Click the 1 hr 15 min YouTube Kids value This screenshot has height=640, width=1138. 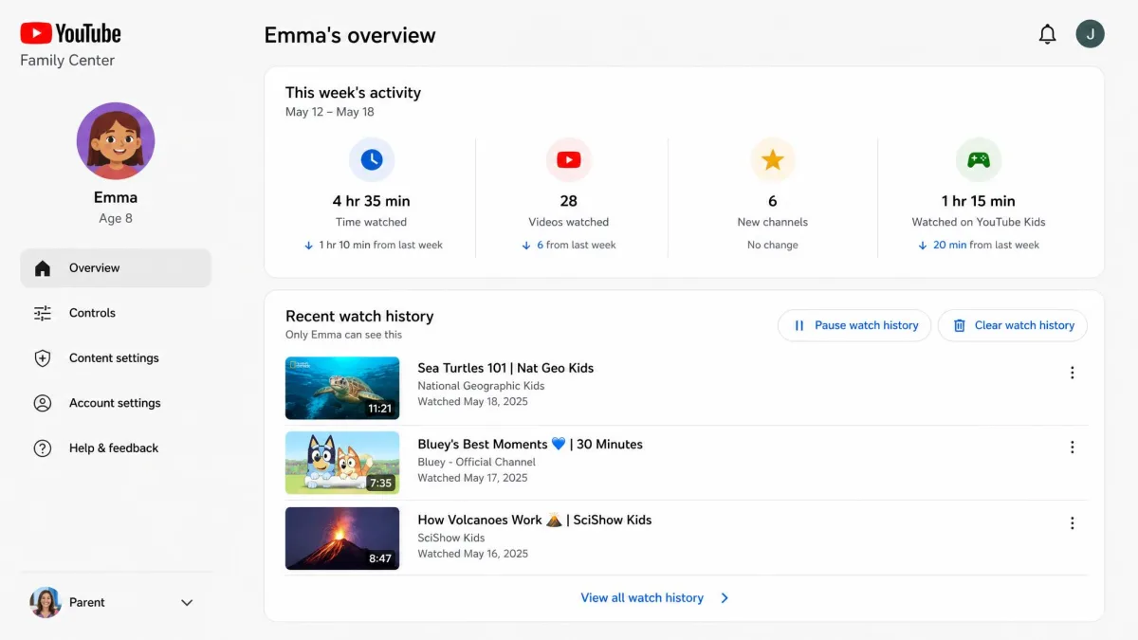(979, 201)
